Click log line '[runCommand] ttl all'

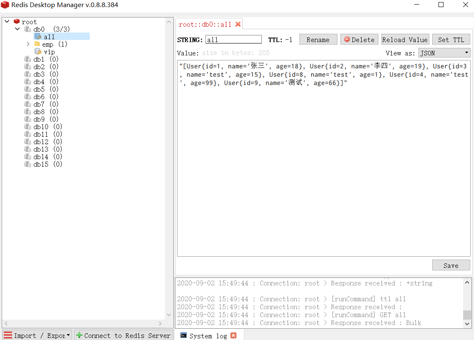click(368, 299)
